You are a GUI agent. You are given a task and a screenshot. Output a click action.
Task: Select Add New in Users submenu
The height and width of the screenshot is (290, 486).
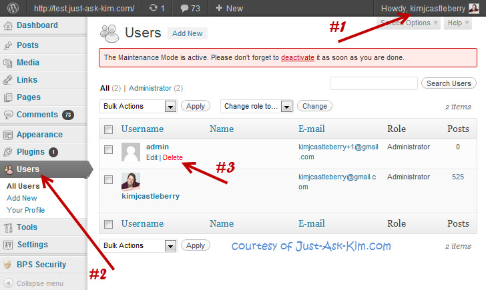point(21,198)
